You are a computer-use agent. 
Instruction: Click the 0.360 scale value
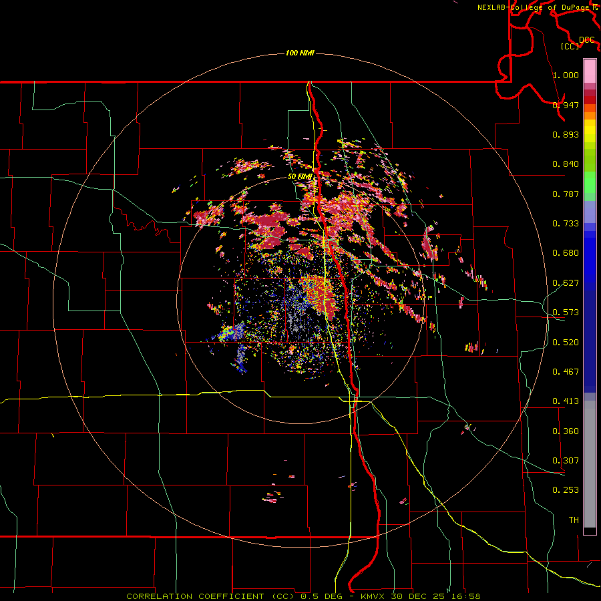tap(566, 431)
